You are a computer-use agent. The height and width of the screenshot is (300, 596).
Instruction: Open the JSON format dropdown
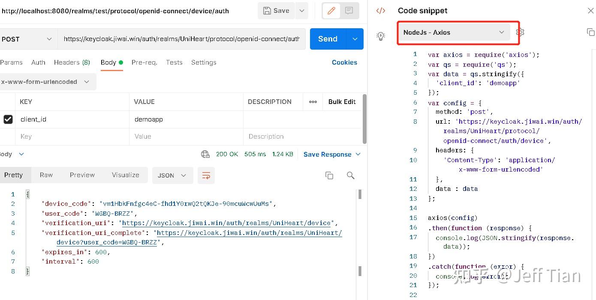coord(172,175)
